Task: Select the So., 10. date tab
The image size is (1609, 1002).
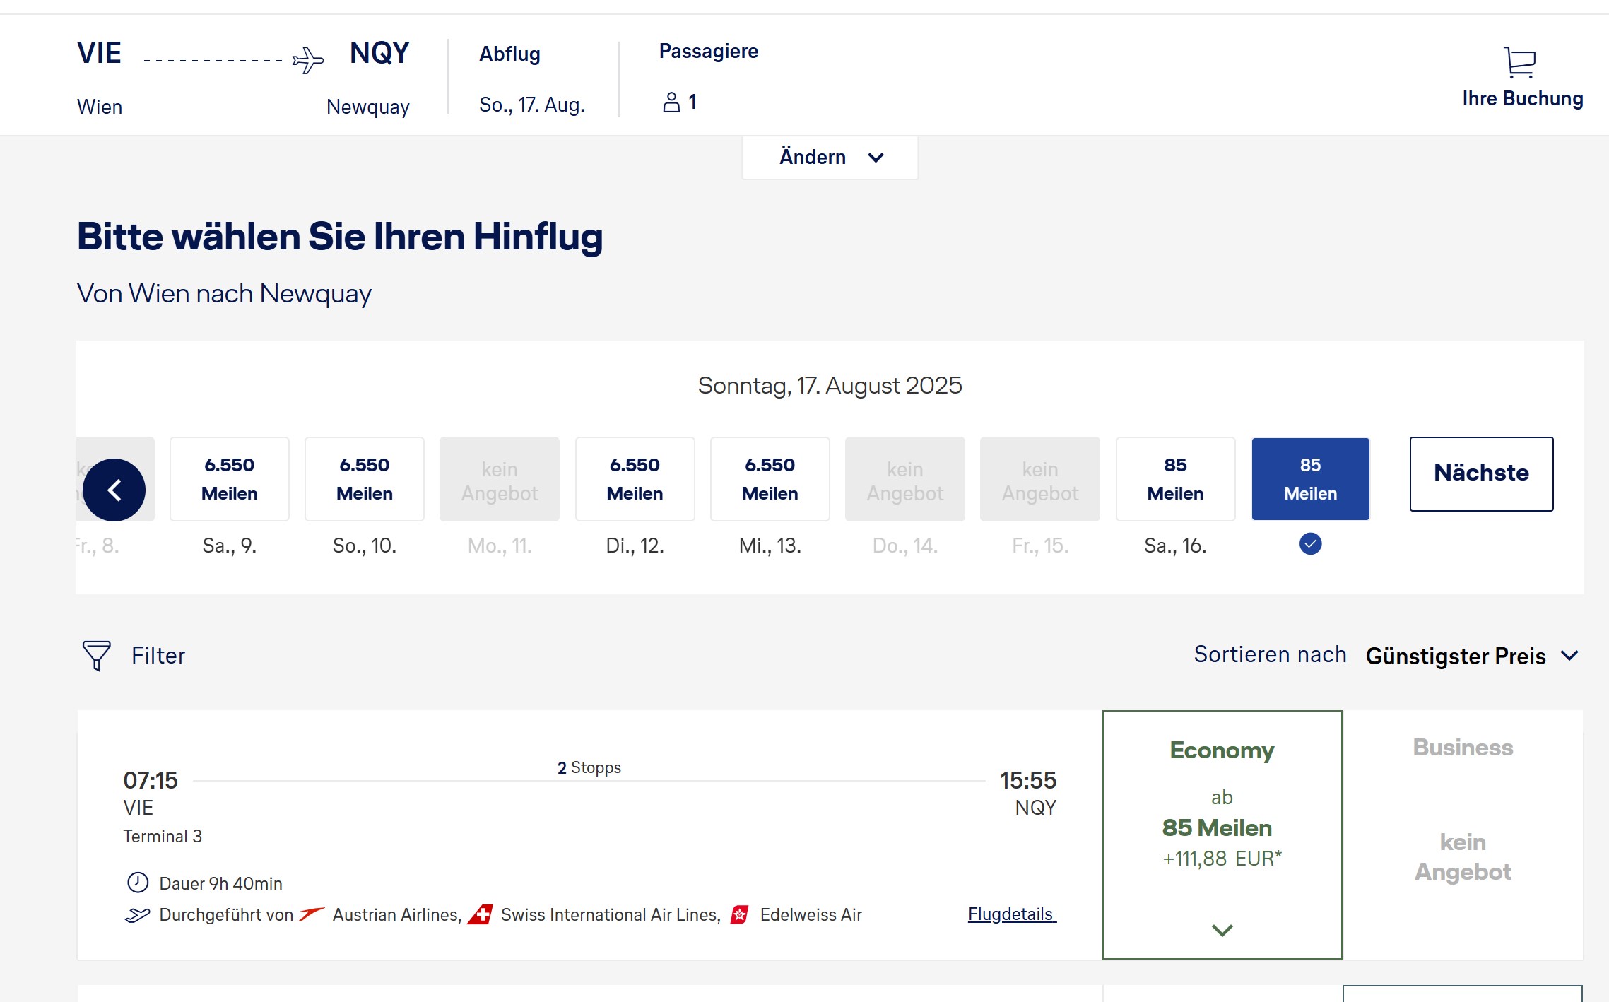Action: point(365,479)
